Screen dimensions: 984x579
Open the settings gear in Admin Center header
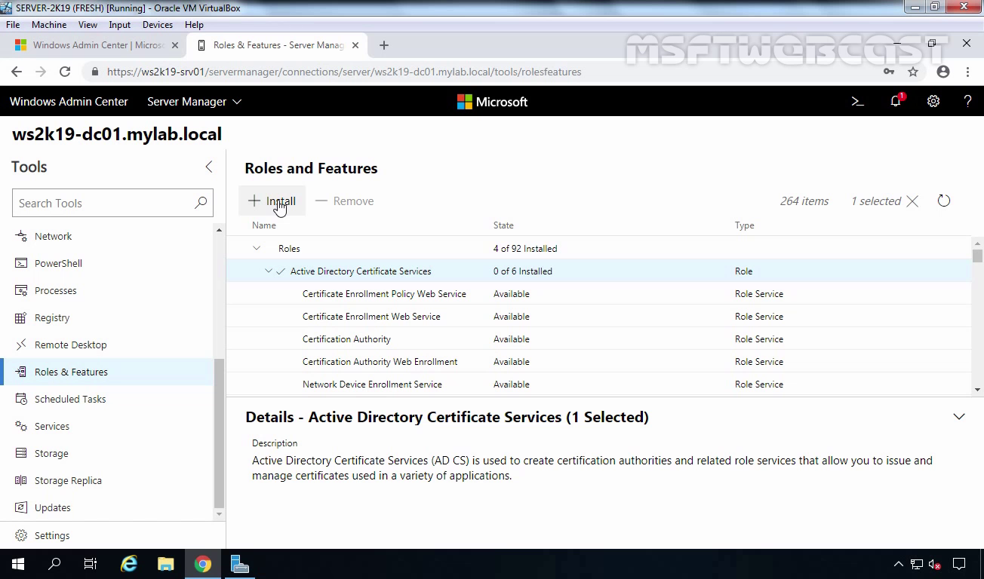tap(933, 101)
